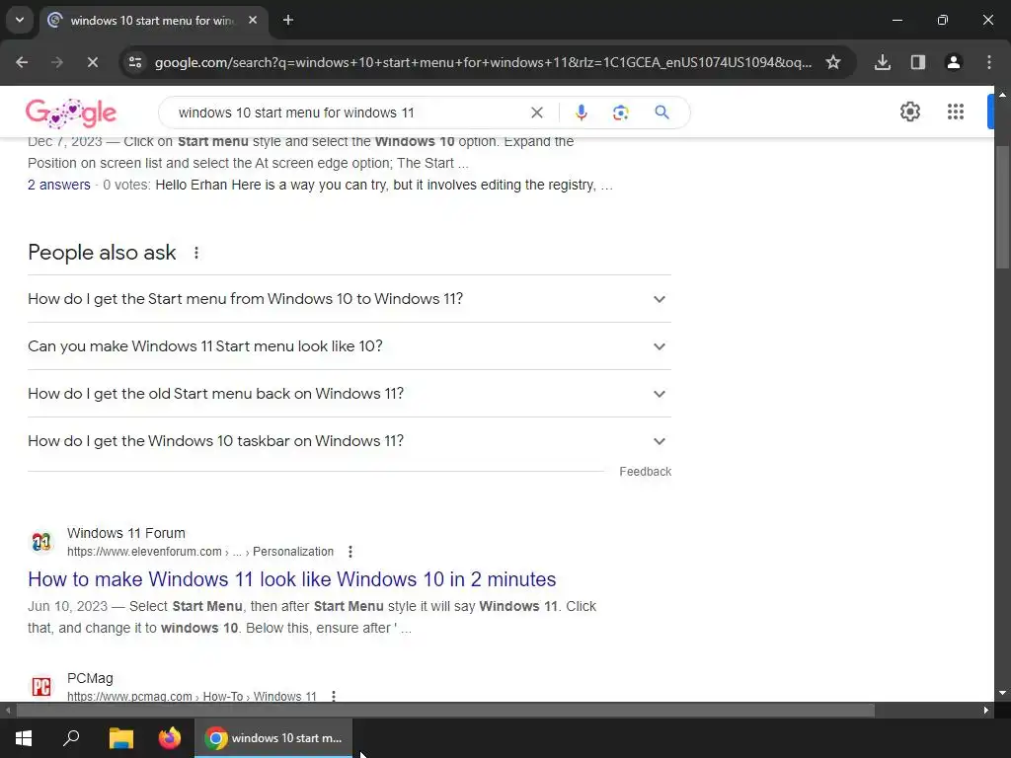Clear the search box text
Image resolution: width=1011 pixels, height=758 pixels.
tap(536, 113)
